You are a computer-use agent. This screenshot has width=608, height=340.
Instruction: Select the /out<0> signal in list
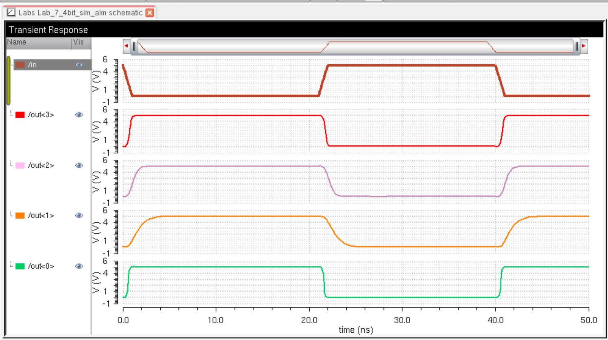tap(41, 266)
